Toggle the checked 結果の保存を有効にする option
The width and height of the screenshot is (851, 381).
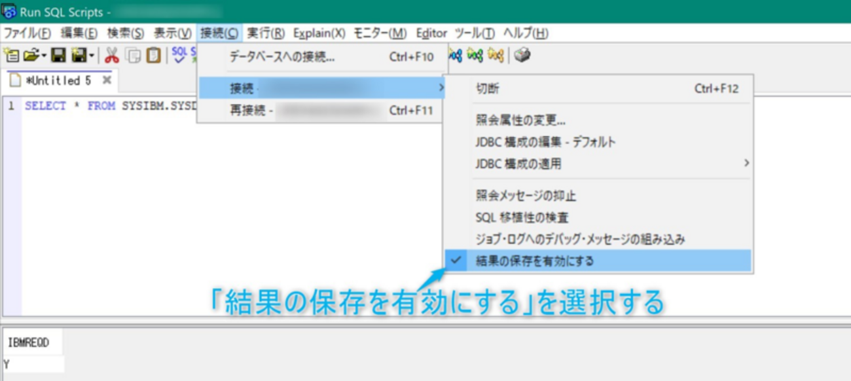pos(598,261)
